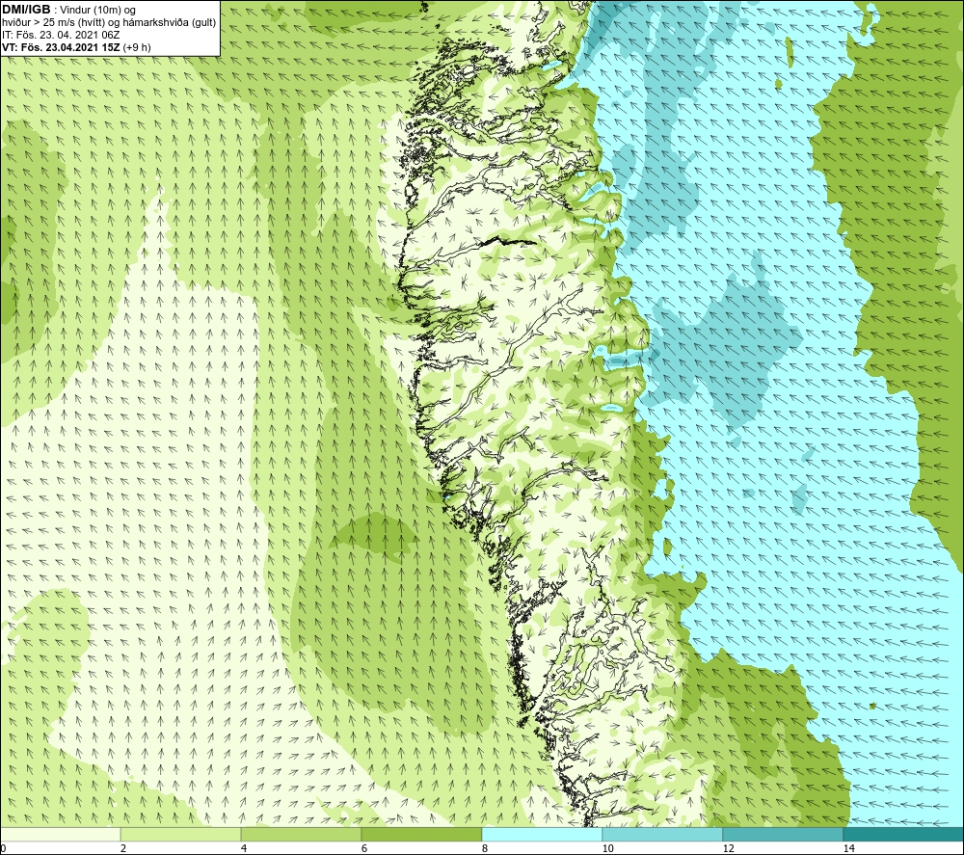This screenshot has width=964, height=855.
Task: Click the scale label '12'
Action: [x=728, y=849]
